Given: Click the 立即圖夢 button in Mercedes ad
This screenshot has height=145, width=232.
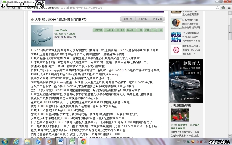Looking at the screenshot, I should point(192,73).
